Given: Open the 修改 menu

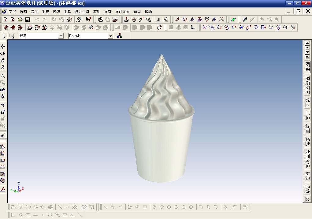Looking at the screenshot, I should pos(57,12).
